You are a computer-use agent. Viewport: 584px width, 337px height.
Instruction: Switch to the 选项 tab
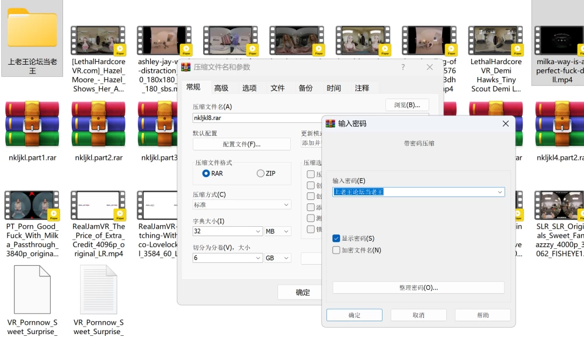tap(249, 88)
